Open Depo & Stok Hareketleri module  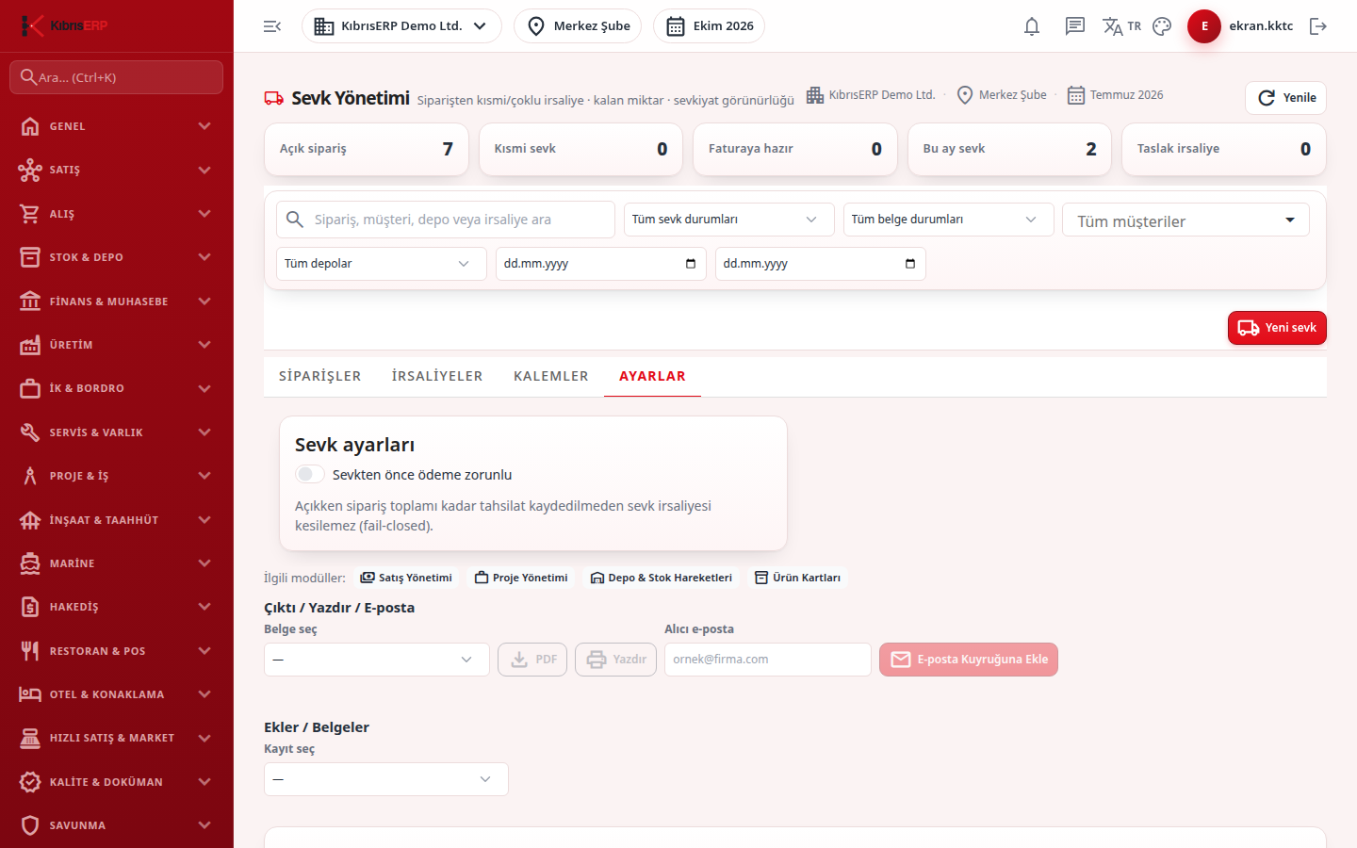(662, 578)
